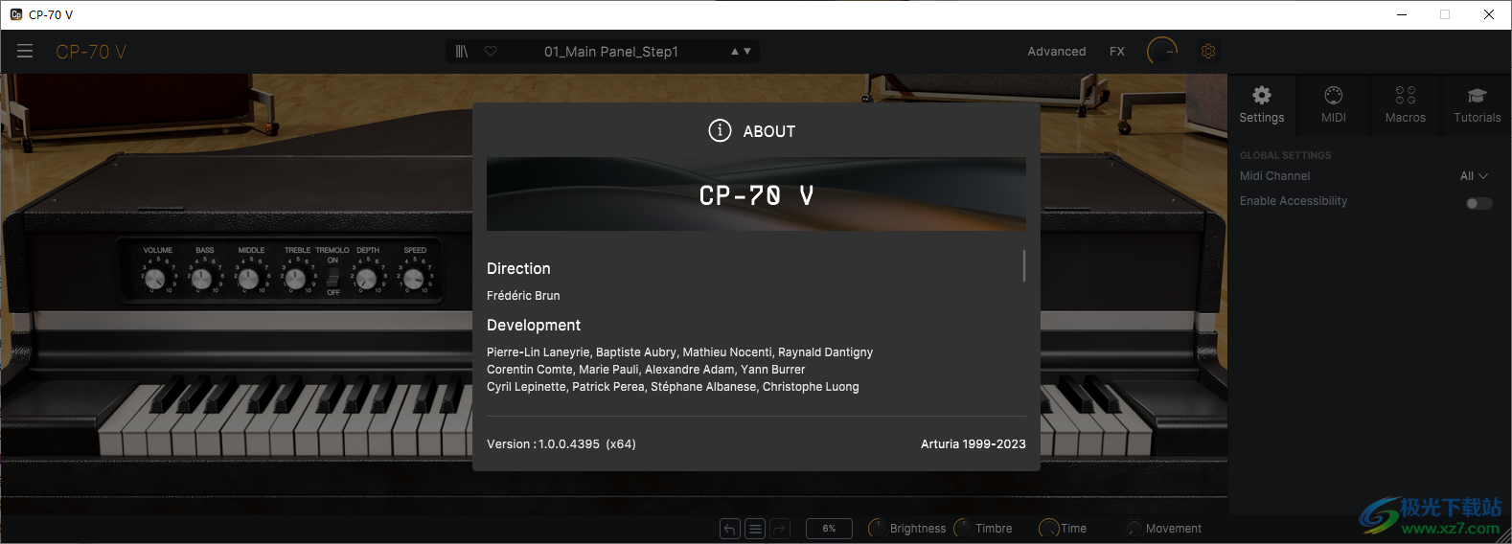Image resolution: width=1512 pixels, height=544 pixels.
Task: Click the master volume knob in top bar
Action: pos(1162,52)
